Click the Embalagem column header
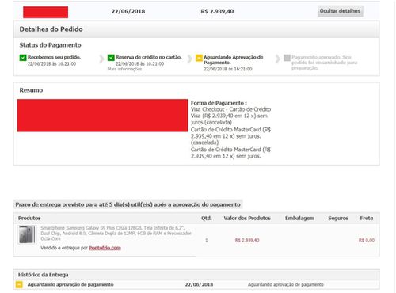The width and height of the screenshot is (396, 293). (x=299, y=219)
